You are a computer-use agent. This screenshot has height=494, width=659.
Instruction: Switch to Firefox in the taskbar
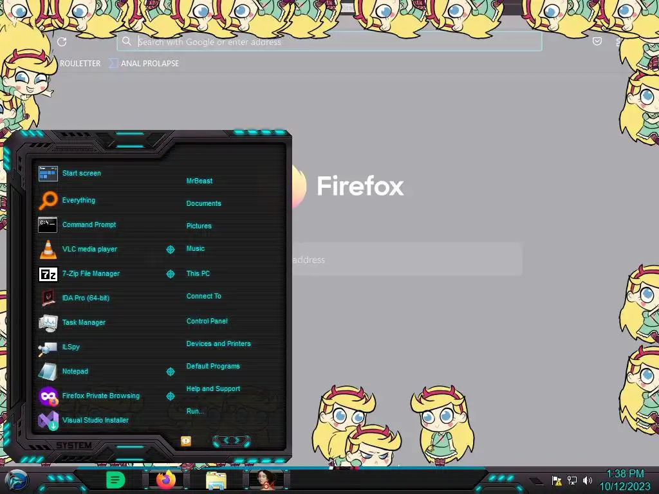point(166,480)
